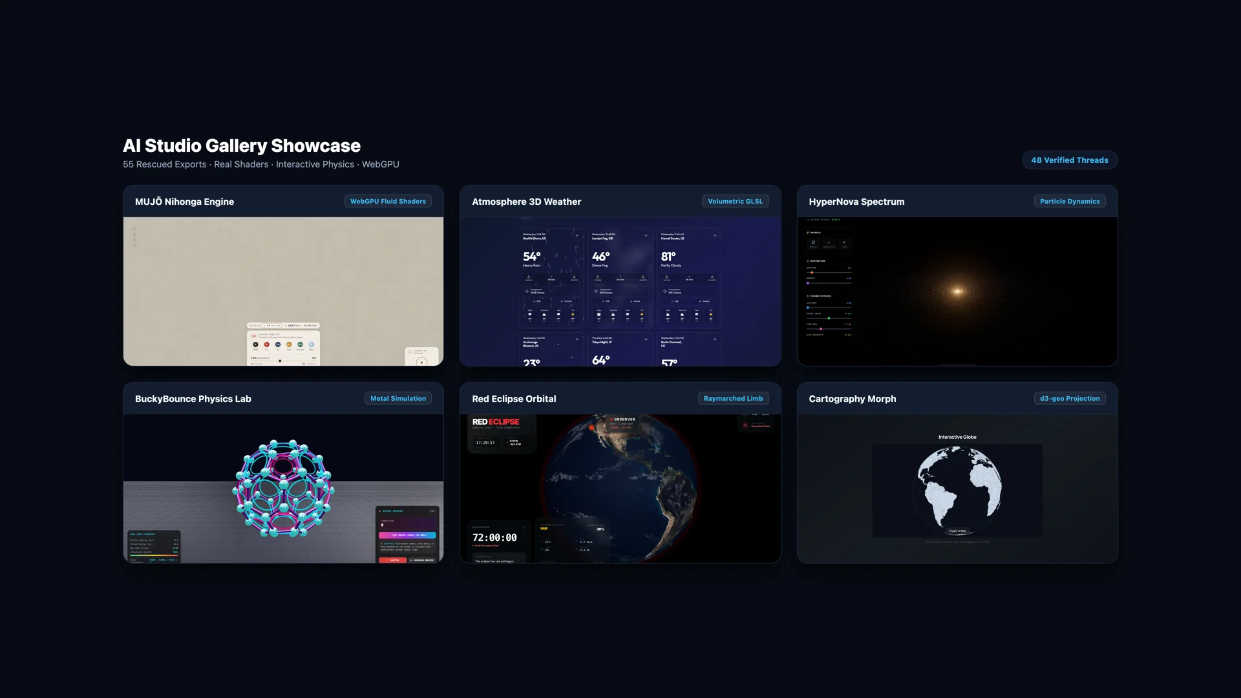Click the Observer info panel on the globe
The image size is (1241, 698).
(624, 423)
